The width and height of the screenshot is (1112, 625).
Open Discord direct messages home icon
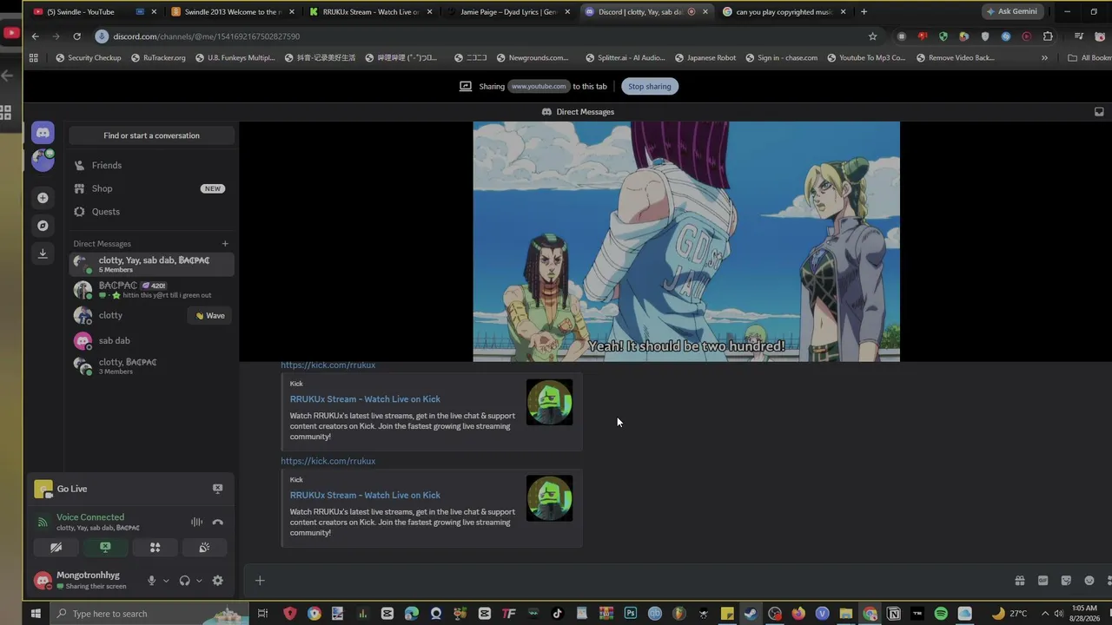(x=43, y=133)
